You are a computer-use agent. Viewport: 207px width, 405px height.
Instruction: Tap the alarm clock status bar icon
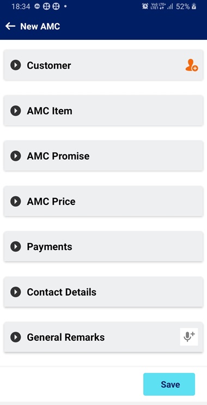pyautogui.click(x=145, y=7)
